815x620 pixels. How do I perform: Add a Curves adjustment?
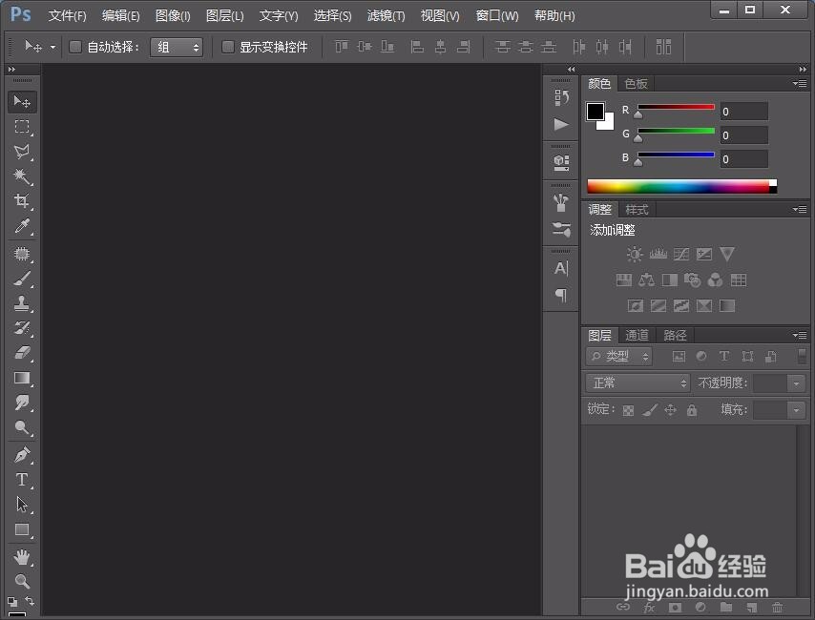(680, 254)
